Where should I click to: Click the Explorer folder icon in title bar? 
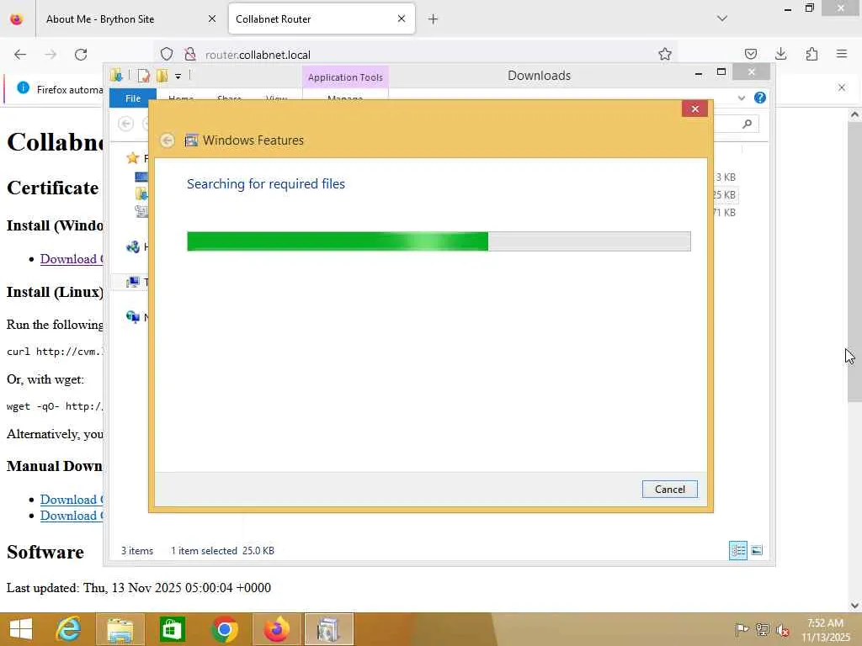click(116, 75)
